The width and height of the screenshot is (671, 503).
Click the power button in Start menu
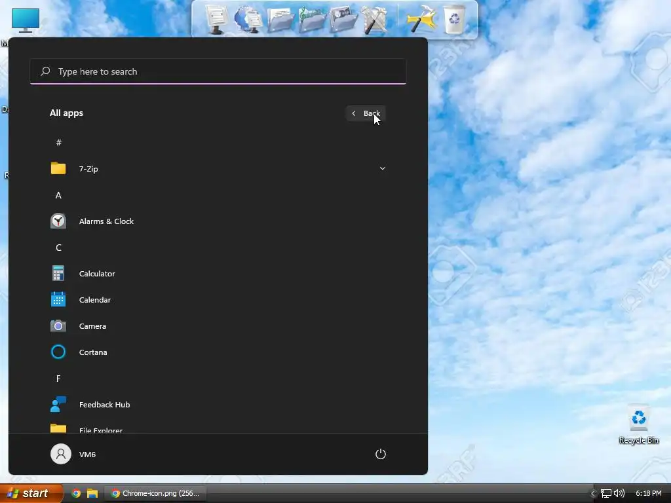(381, 455)
